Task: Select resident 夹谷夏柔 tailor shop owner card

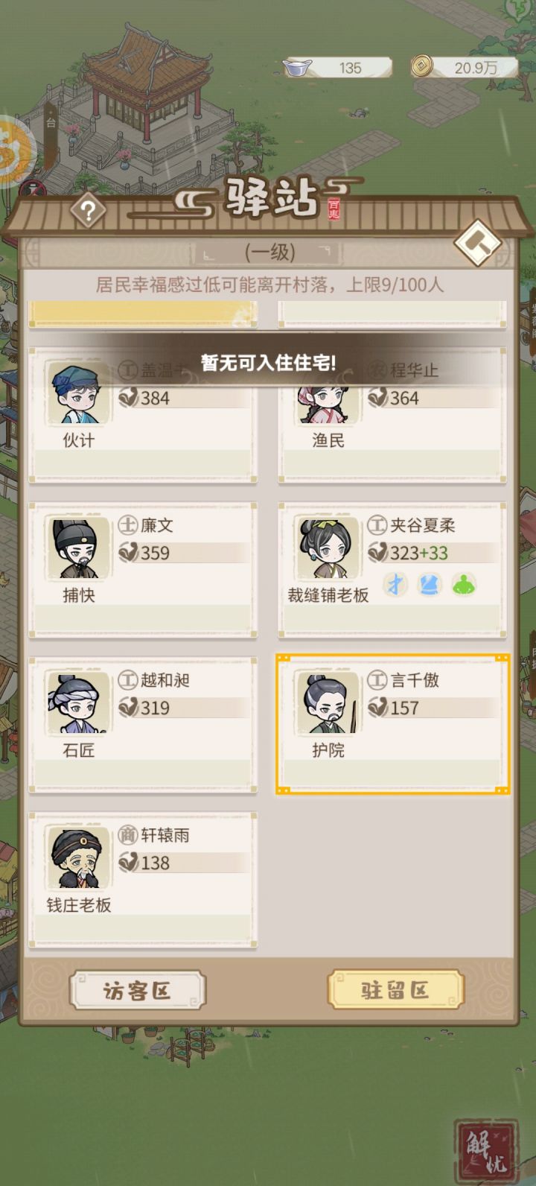Action: (x=392, y=570)
